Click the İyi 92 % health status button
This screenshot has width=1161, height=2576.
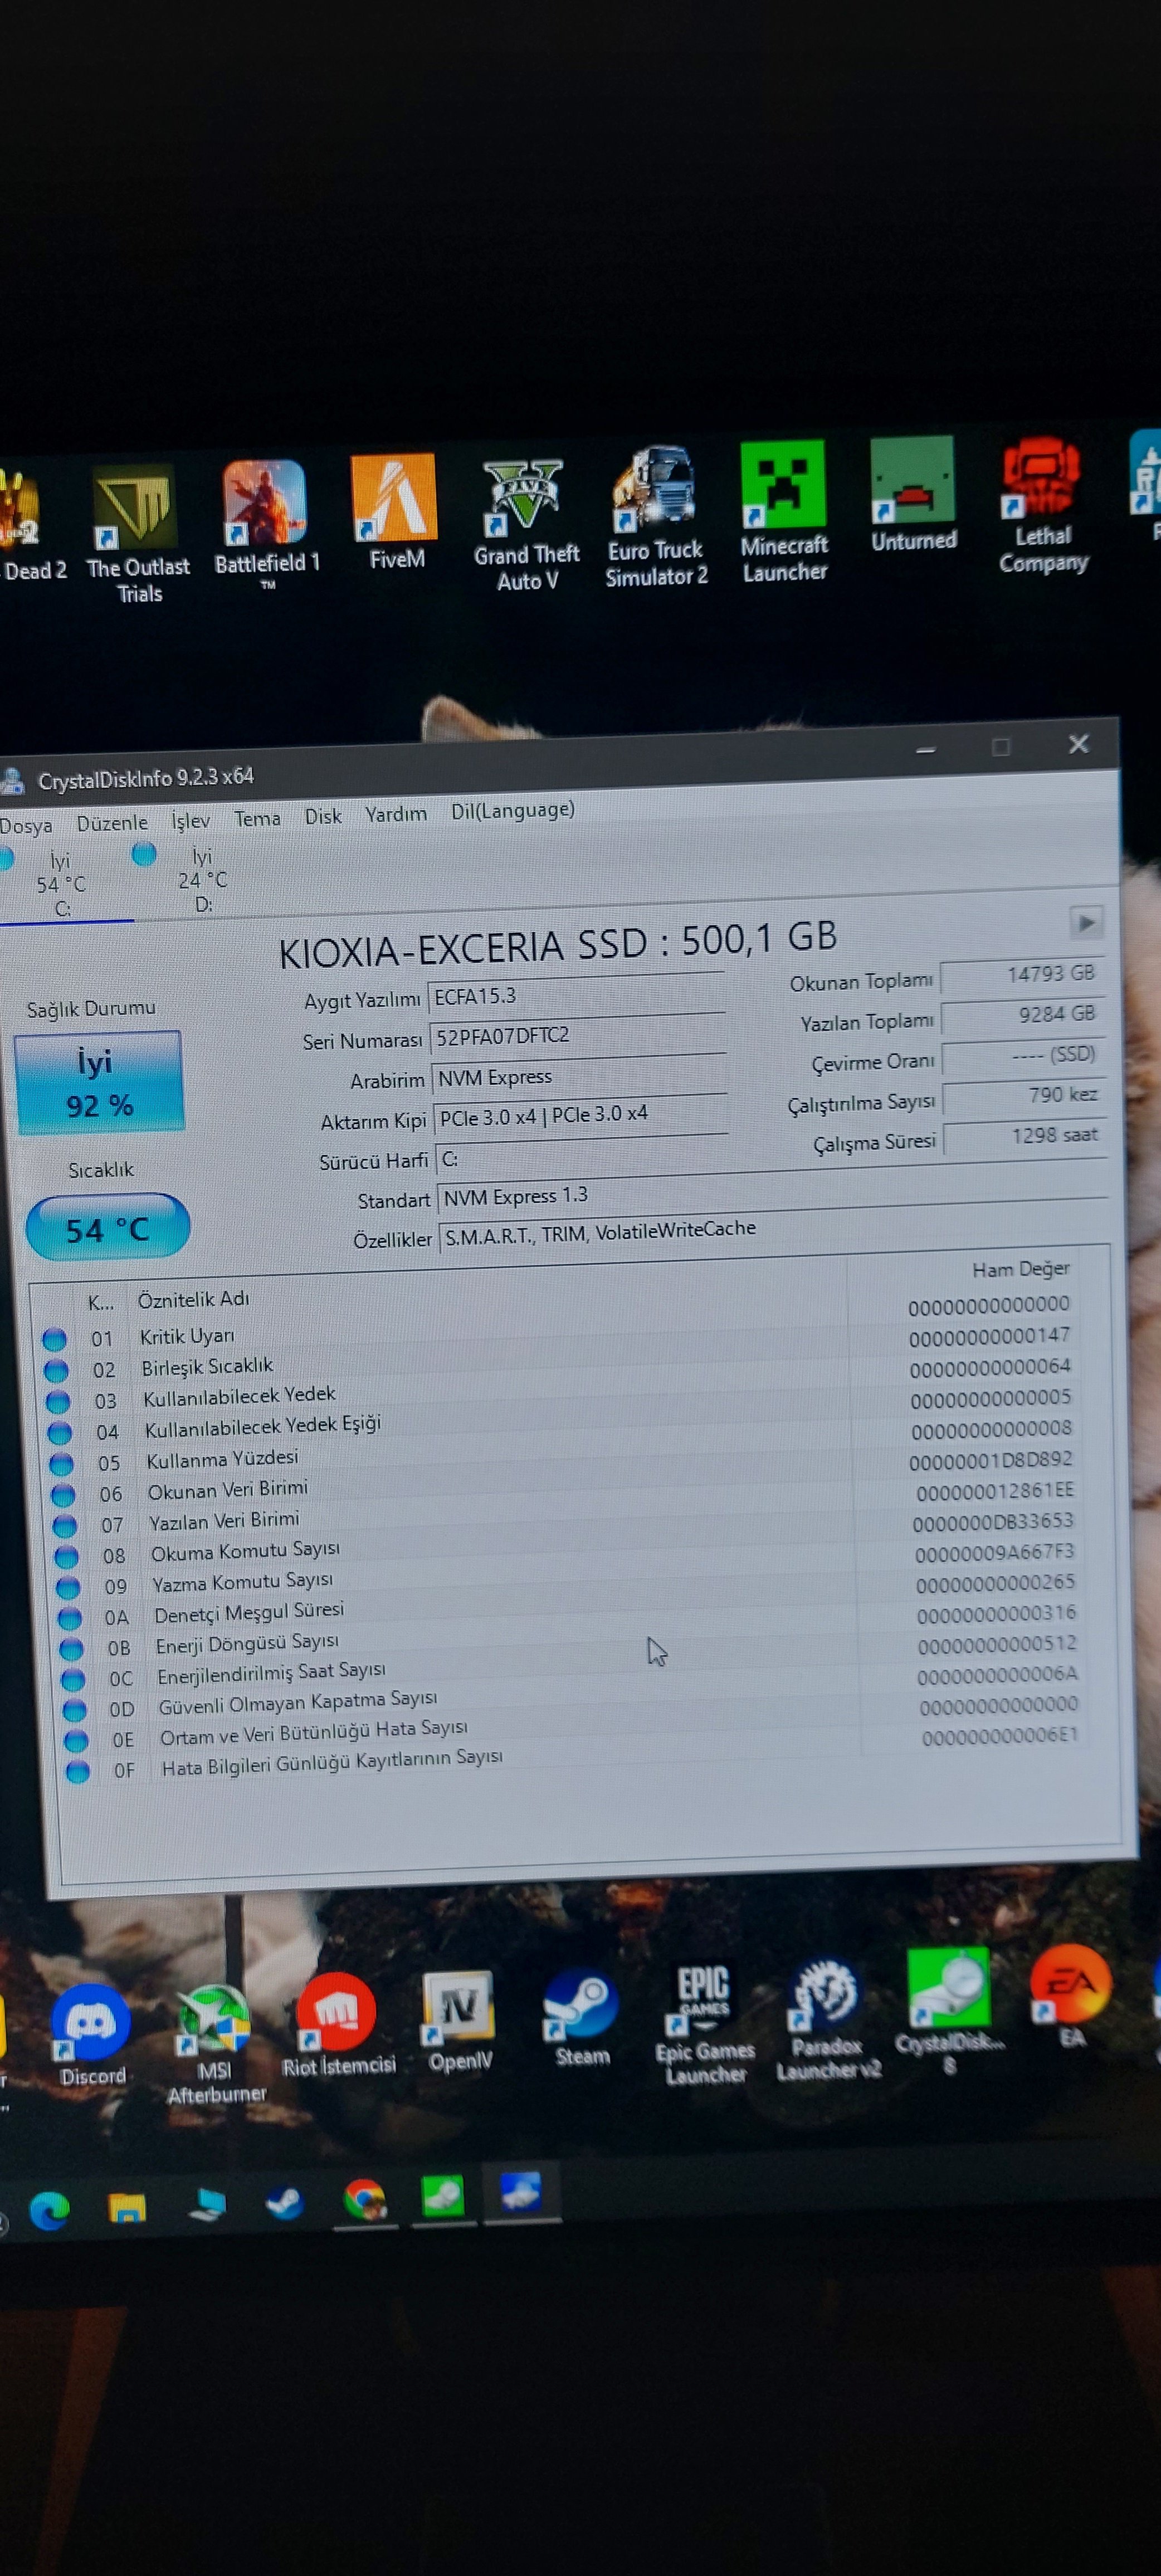pos(98,1083)
